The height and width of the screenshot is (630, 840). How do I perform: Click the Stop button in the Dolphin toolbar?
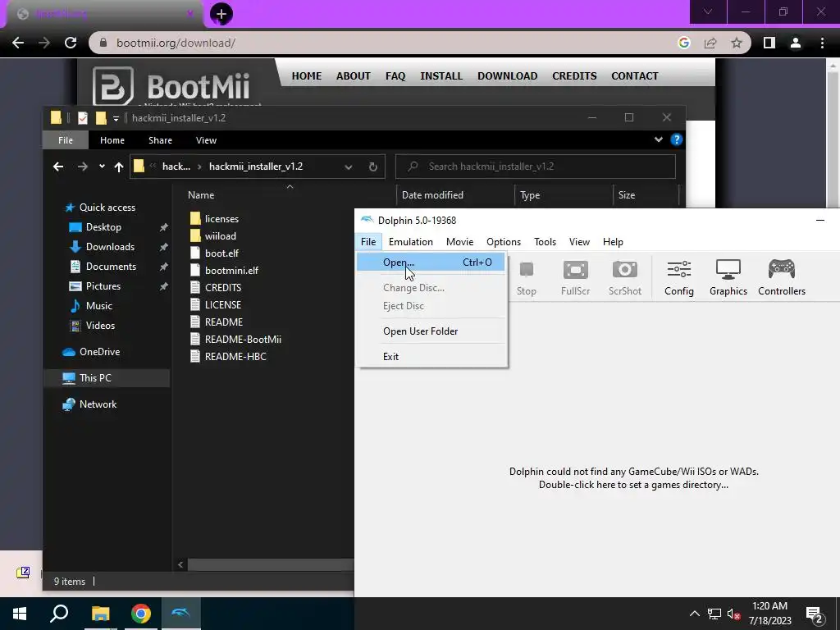526,278
